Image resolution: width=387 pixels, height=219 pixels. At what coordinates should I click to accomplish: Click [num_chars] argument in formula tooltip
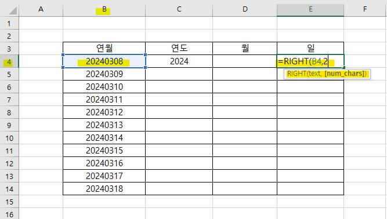(x=344, y=74)
